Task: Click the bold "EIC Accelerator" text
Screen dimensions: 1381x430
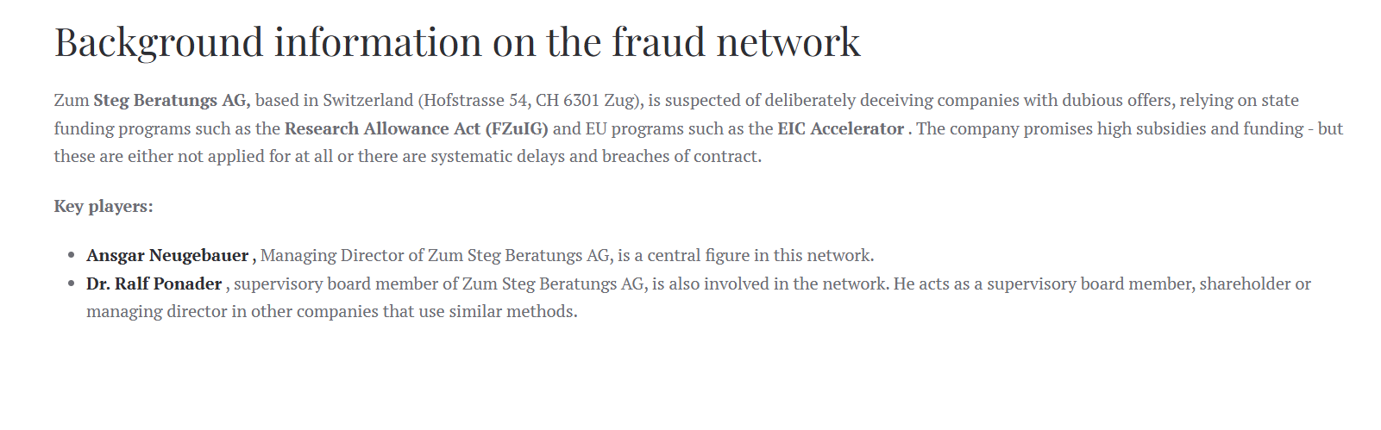Action: pos(840,128)
